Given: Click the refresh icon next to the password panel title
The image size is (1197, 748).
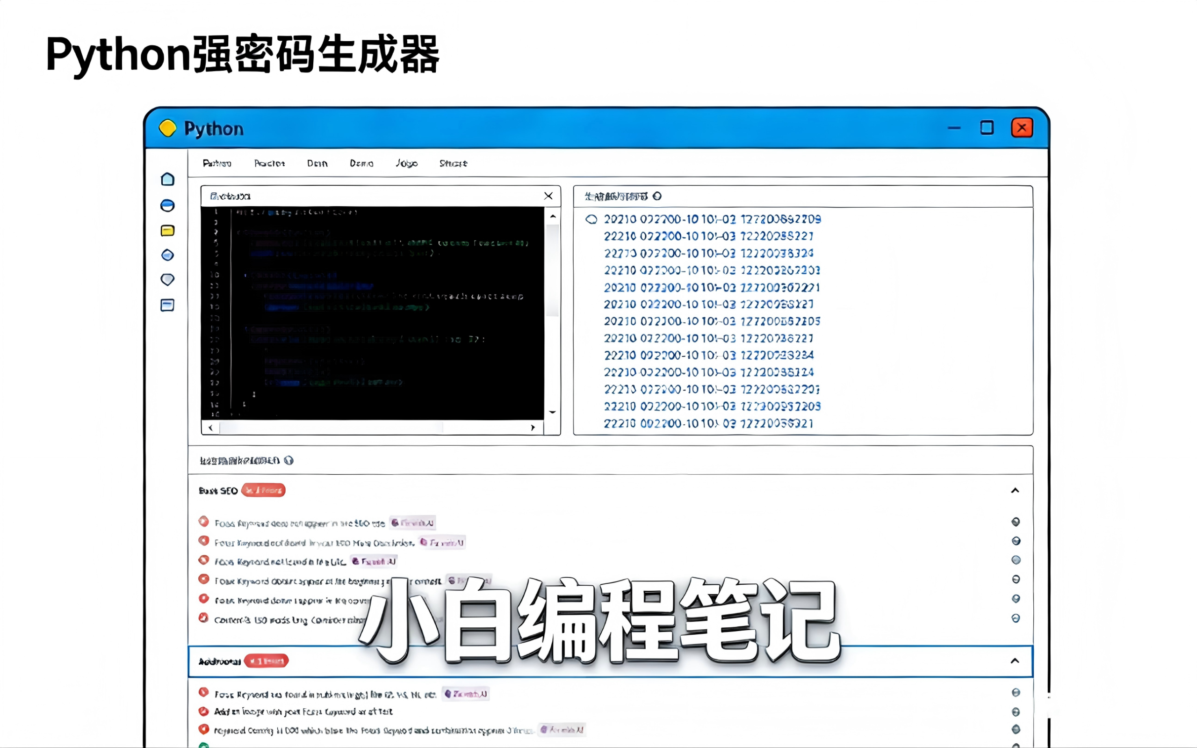Looking at the screenshot, I should 657,196.
